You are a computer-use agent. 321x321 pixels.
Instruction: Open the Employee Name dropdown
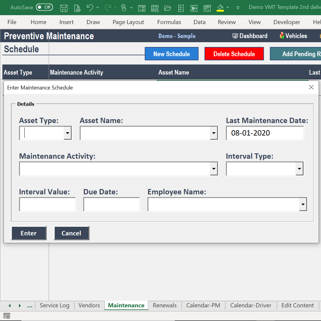click(303, 204)
